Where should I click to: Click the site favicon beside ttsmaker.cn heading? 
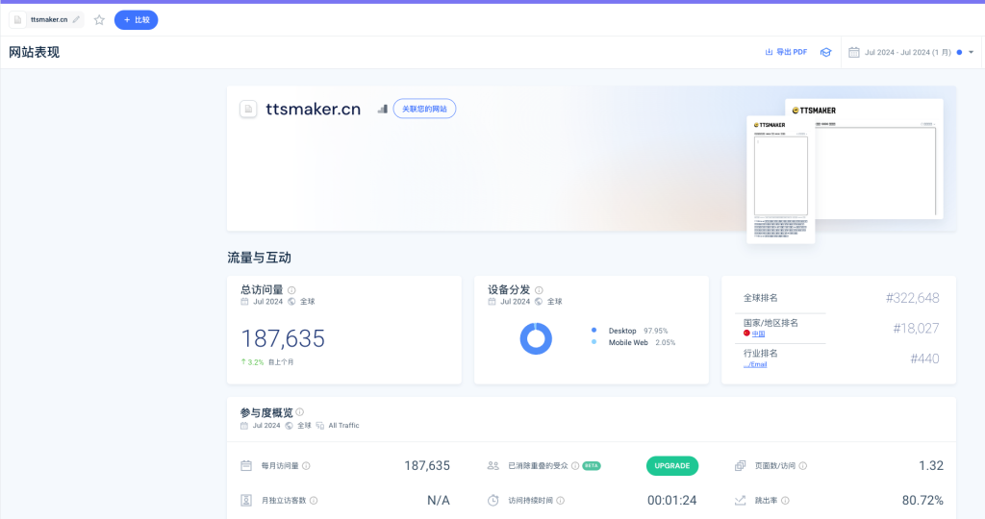click(248, 110)
